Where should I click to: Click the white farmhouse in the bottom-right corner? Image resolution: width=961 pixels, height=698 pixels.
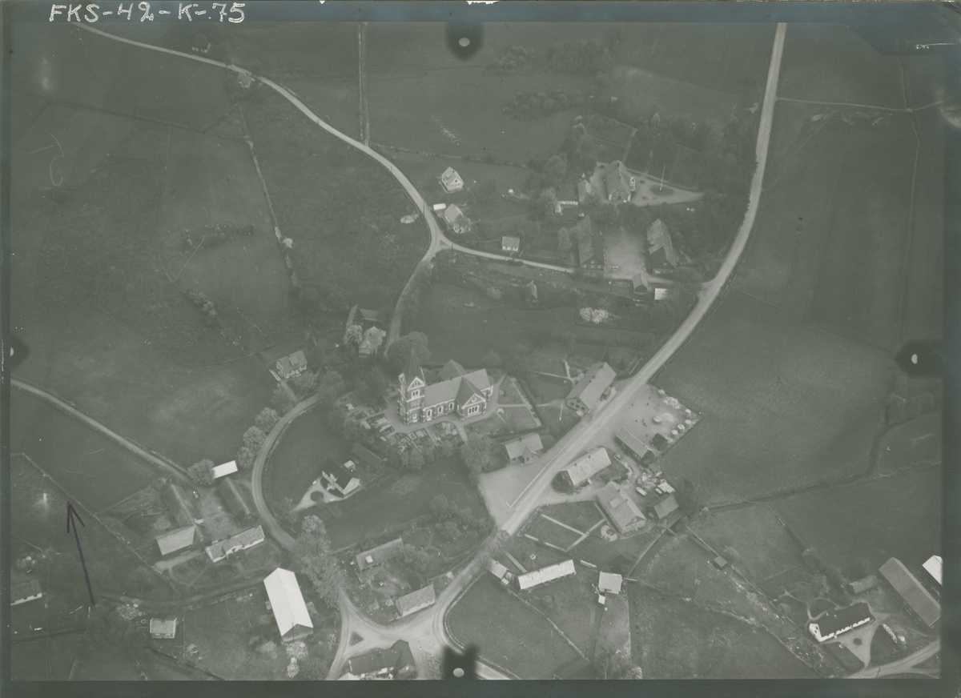[839, 620]
